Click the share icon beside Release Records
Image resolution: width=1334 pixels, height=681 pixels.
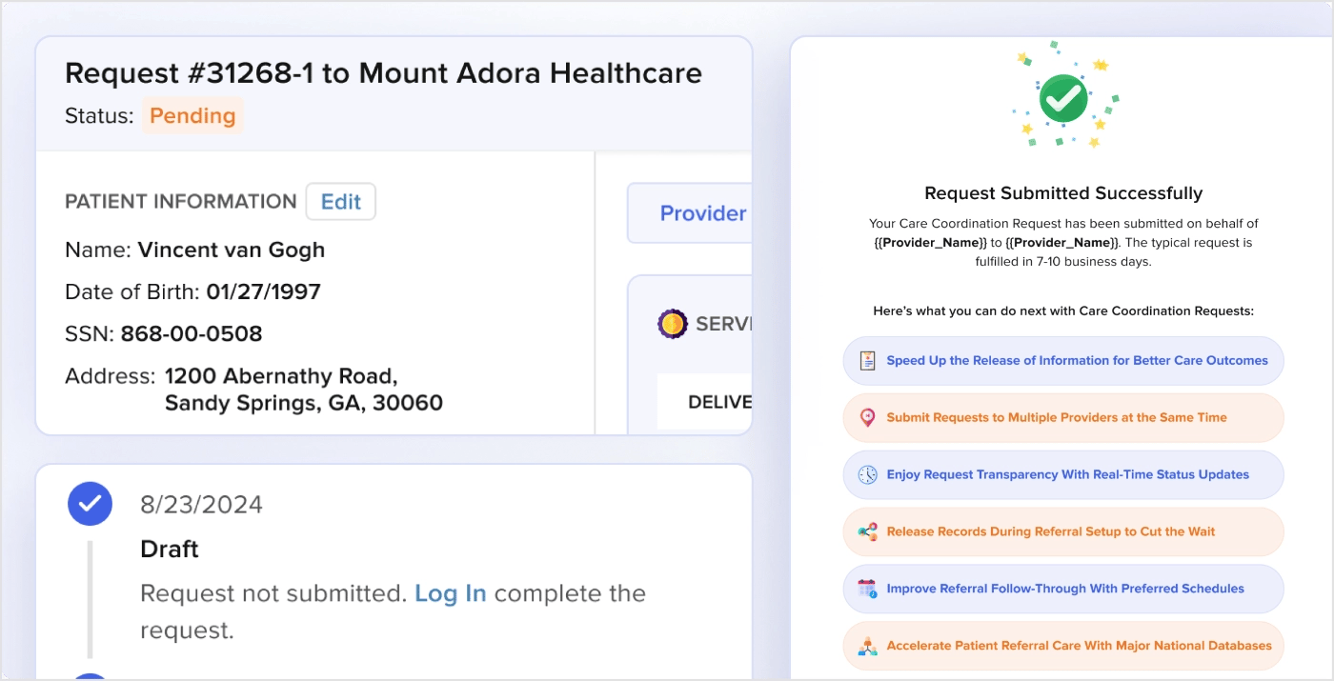coord(867,532)
